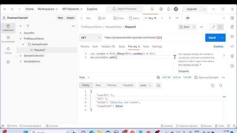Image resolution: width=237 pixels, height=133 pixels.
Task: Open response more options ellipsis
Action: click(223, 77)
